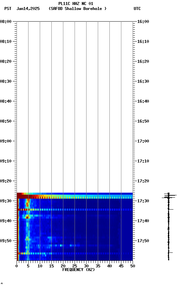The image size is (183, 287).
Task: Click the 09:30 PST time label
Action: click(x=6, y=201)
